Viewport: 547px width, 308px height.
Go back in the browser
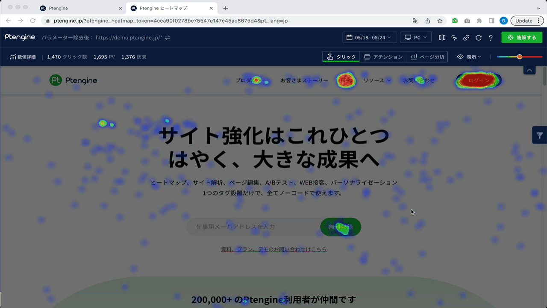point(9,21)
